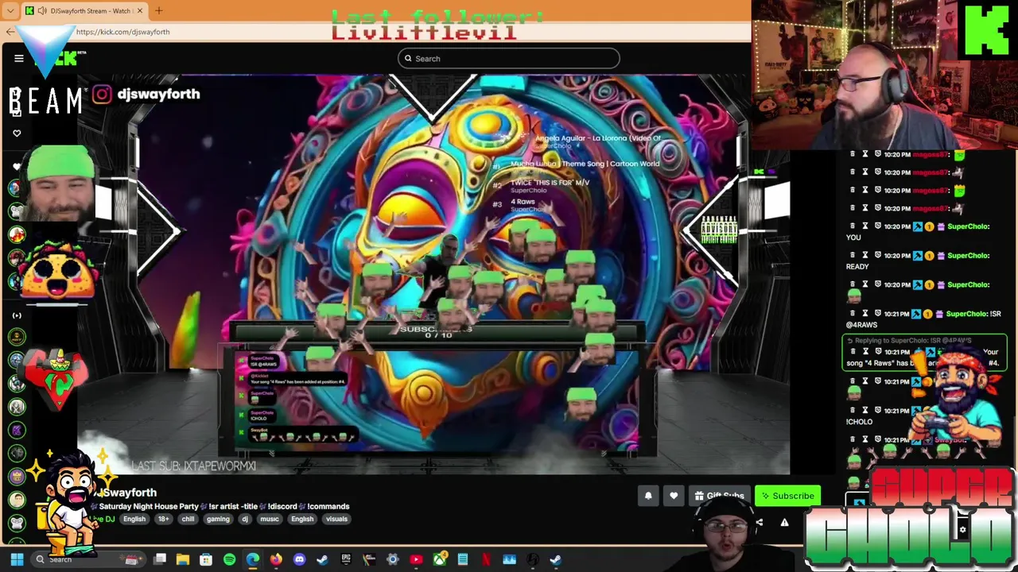Open Microsoft Store from the taskbar

pos(206,559)
